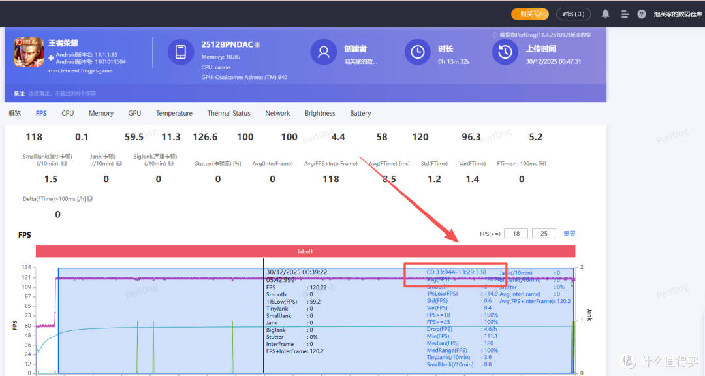Image resolution: width=705 pixels, height=376 pixels.
Task: Click the upload time history icon
Action: pyautogui.click(x=505, y=52)
